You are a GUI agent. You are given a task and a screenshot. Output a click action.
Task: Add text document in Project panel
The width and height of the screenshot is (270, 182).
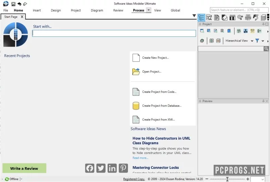click(222, 31)
